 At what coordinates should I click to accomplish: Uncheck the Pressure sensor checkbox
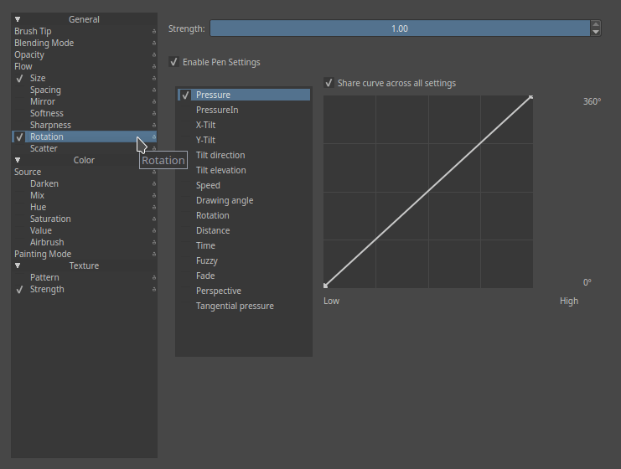185,95
